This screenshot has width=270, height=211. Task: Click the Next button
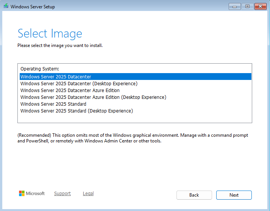[234, 195]
